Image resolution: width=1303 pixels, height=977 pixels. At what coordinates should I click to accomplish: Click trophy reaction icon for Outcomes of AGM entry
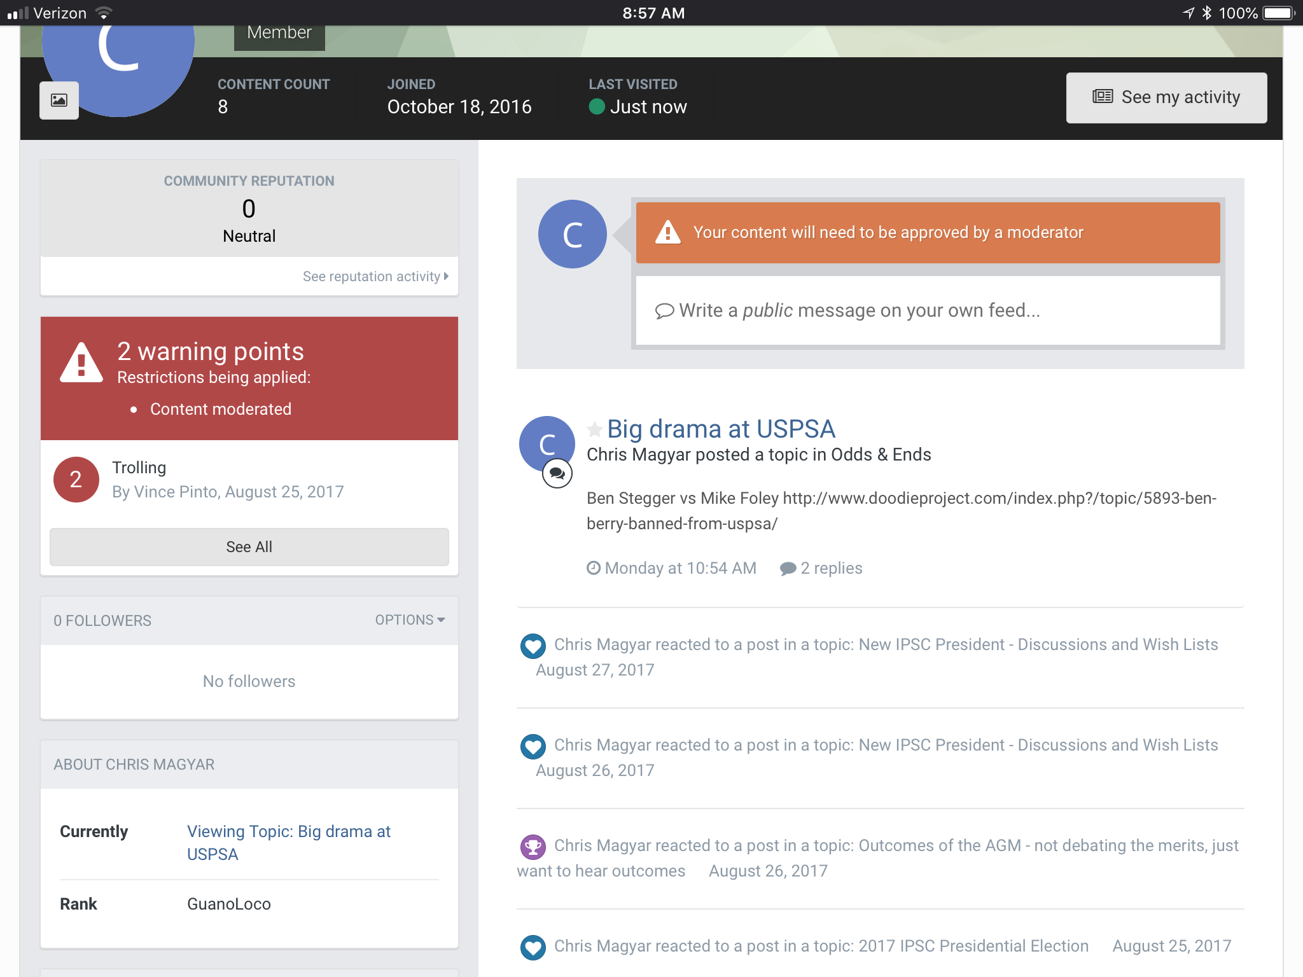[x=533, y=847]
